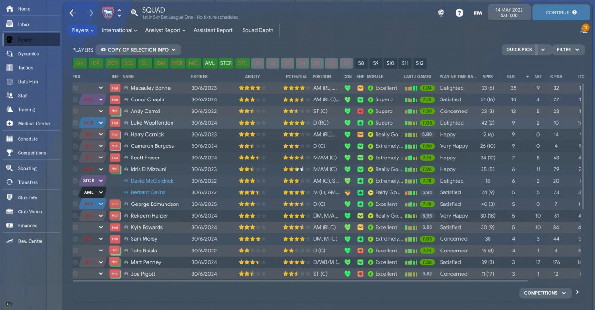Open the search magnifier beside SQUAD title
595x310 pixels.
(x=134, y=13)
